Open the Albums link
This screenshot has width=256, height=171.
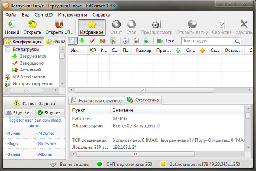point(45,154)
